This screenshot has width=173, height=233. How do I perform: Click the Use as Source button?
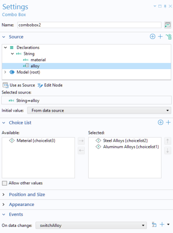point(19,85)
